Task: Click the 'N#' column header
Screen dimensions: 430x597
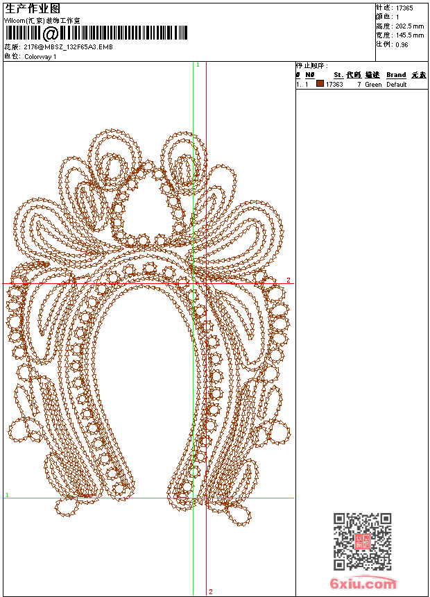Action: 310,75
